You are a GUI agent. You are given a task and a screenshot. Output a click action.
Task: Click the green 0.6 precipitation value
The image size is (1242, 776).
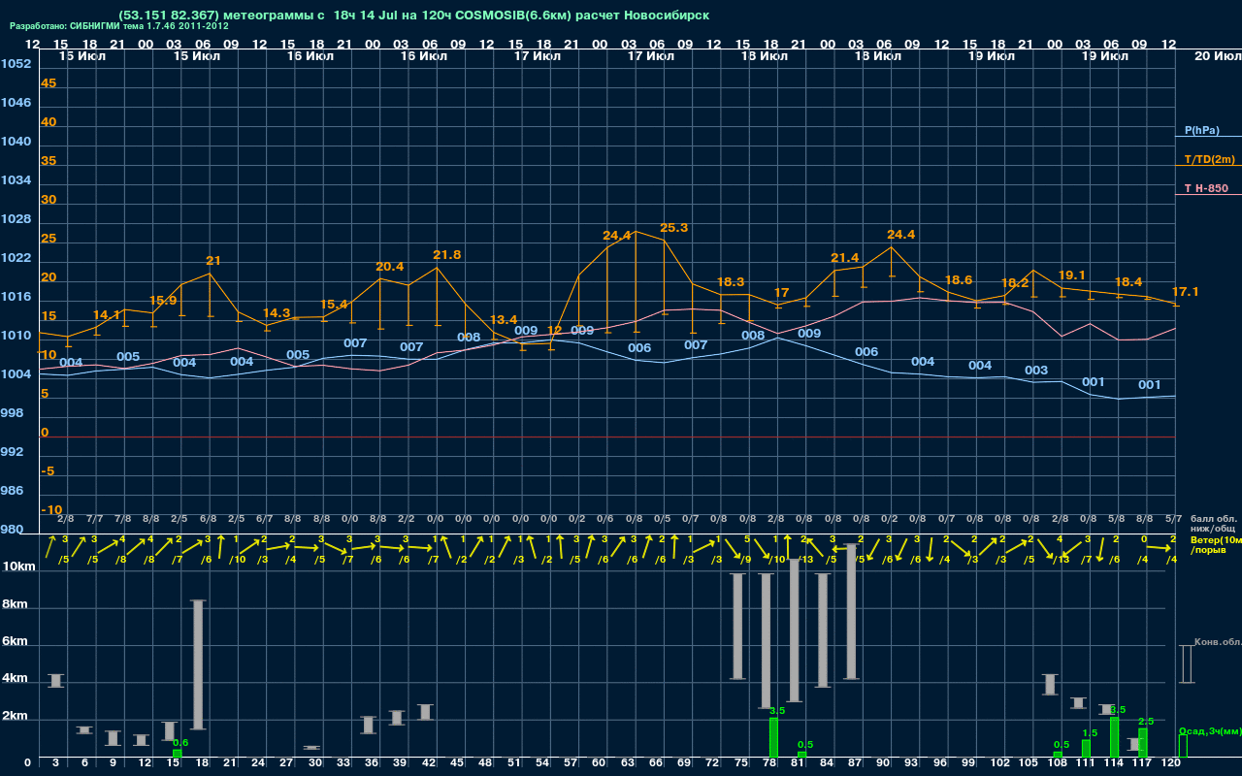[180, 743]
